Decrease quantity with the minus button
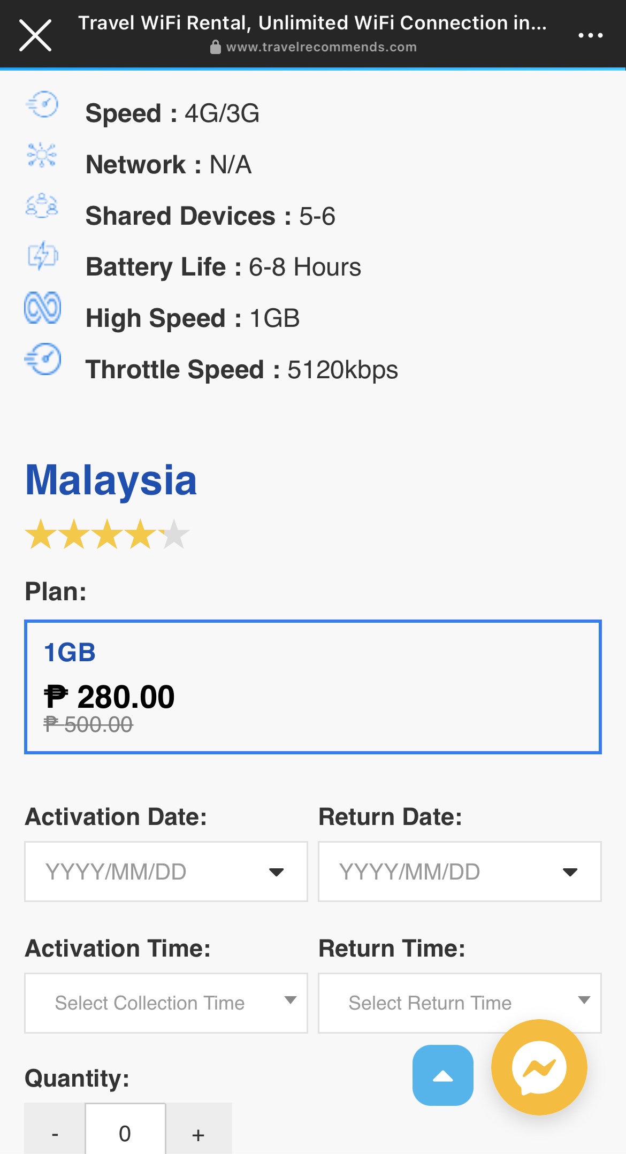Screen dimensions: 626x1154 click(55, 1129)
